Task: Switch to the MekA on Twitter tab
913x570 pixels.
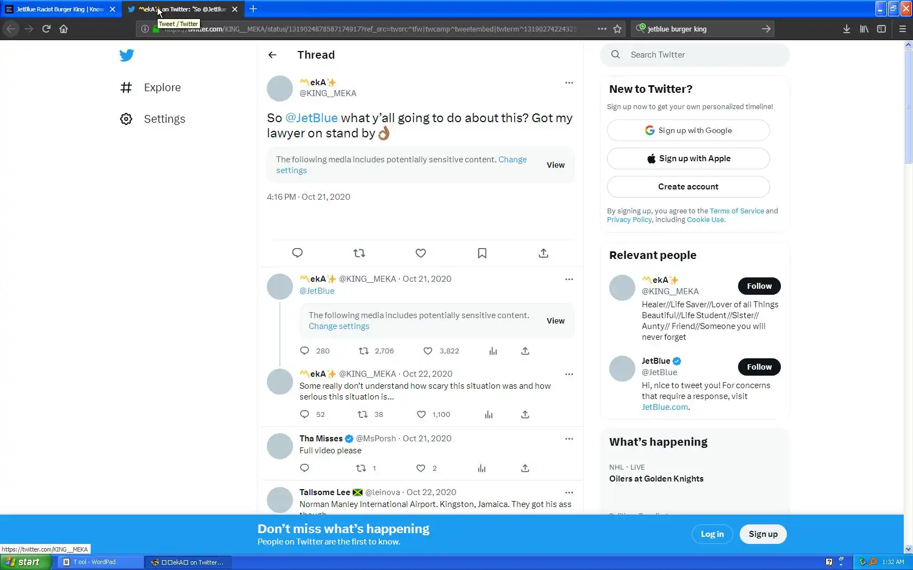Action: tap(183, 9)
